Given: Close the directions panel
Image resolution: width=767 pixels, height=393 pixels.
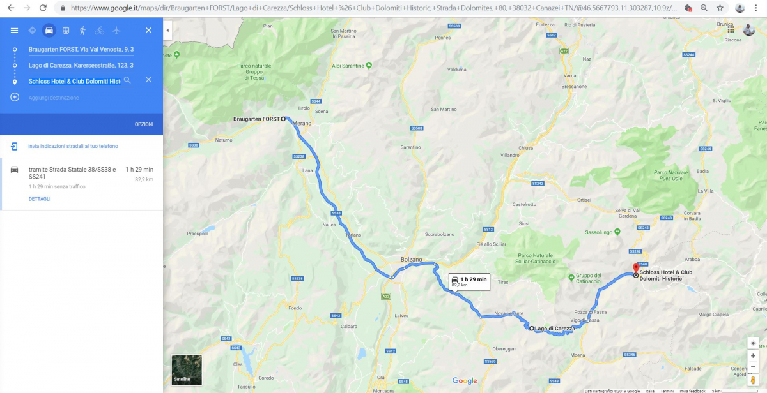Looking at the screenshot, I should (148, 31).
